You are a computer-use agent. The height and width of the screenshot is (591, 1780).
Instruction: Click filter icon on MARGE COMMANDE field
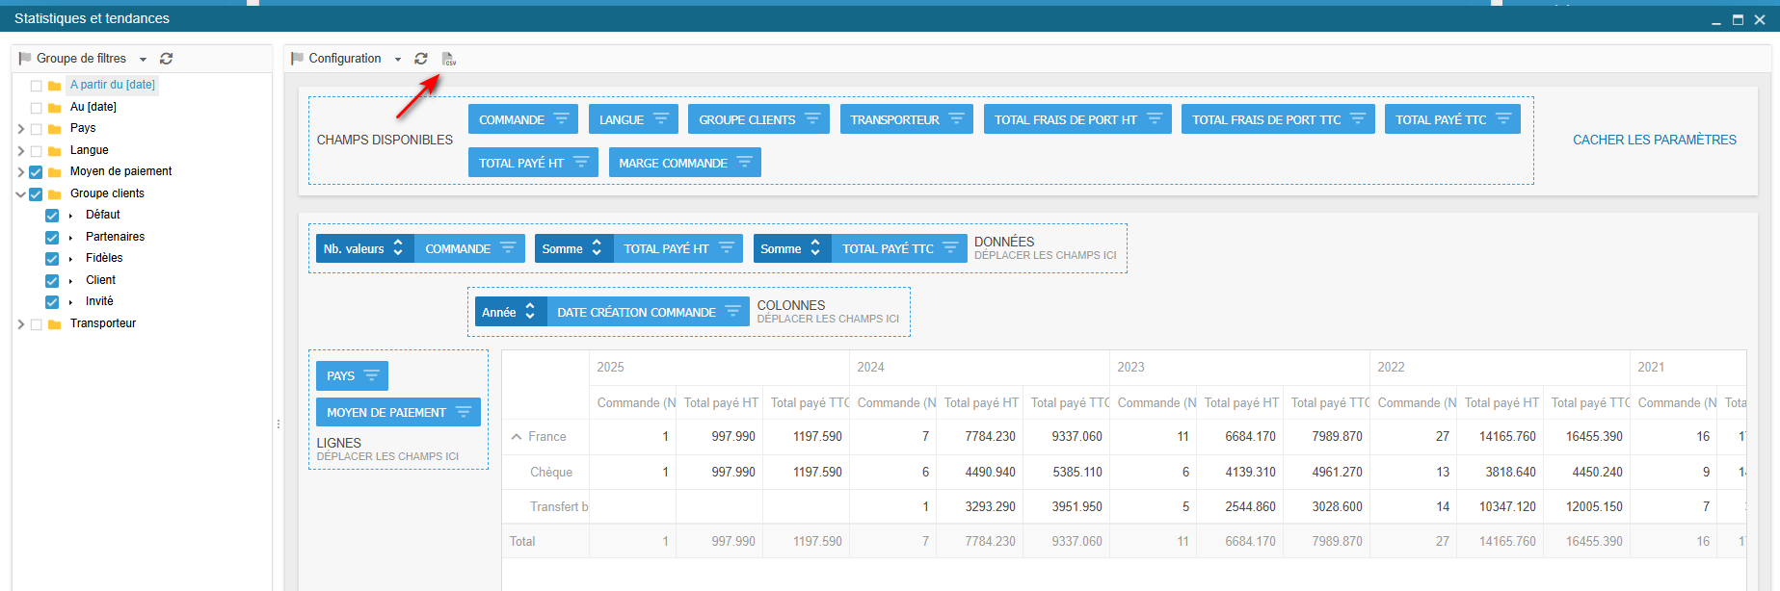pyautogui.click(x=744, y=163)
